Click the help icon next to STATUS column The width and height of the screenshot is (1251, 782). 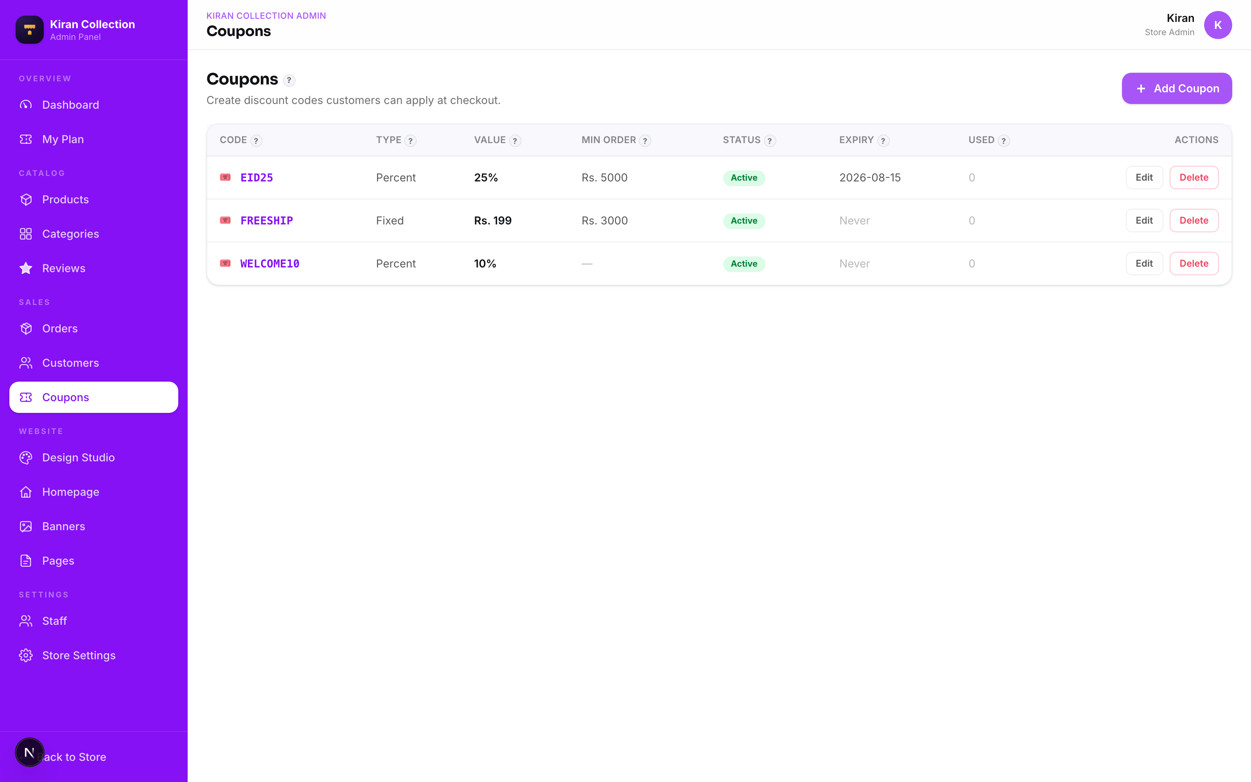point(770,141)
